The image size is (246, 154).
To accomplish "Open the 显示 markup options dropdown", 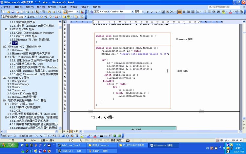I will point(32,17).
